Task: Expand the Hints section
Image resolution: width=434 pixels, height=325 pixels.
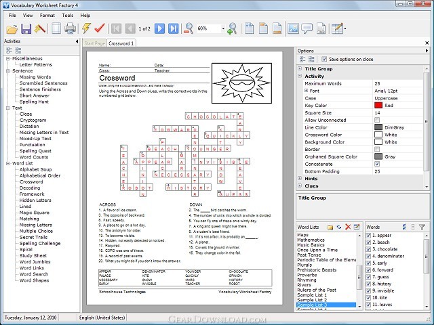Action: tap(300, 178)
